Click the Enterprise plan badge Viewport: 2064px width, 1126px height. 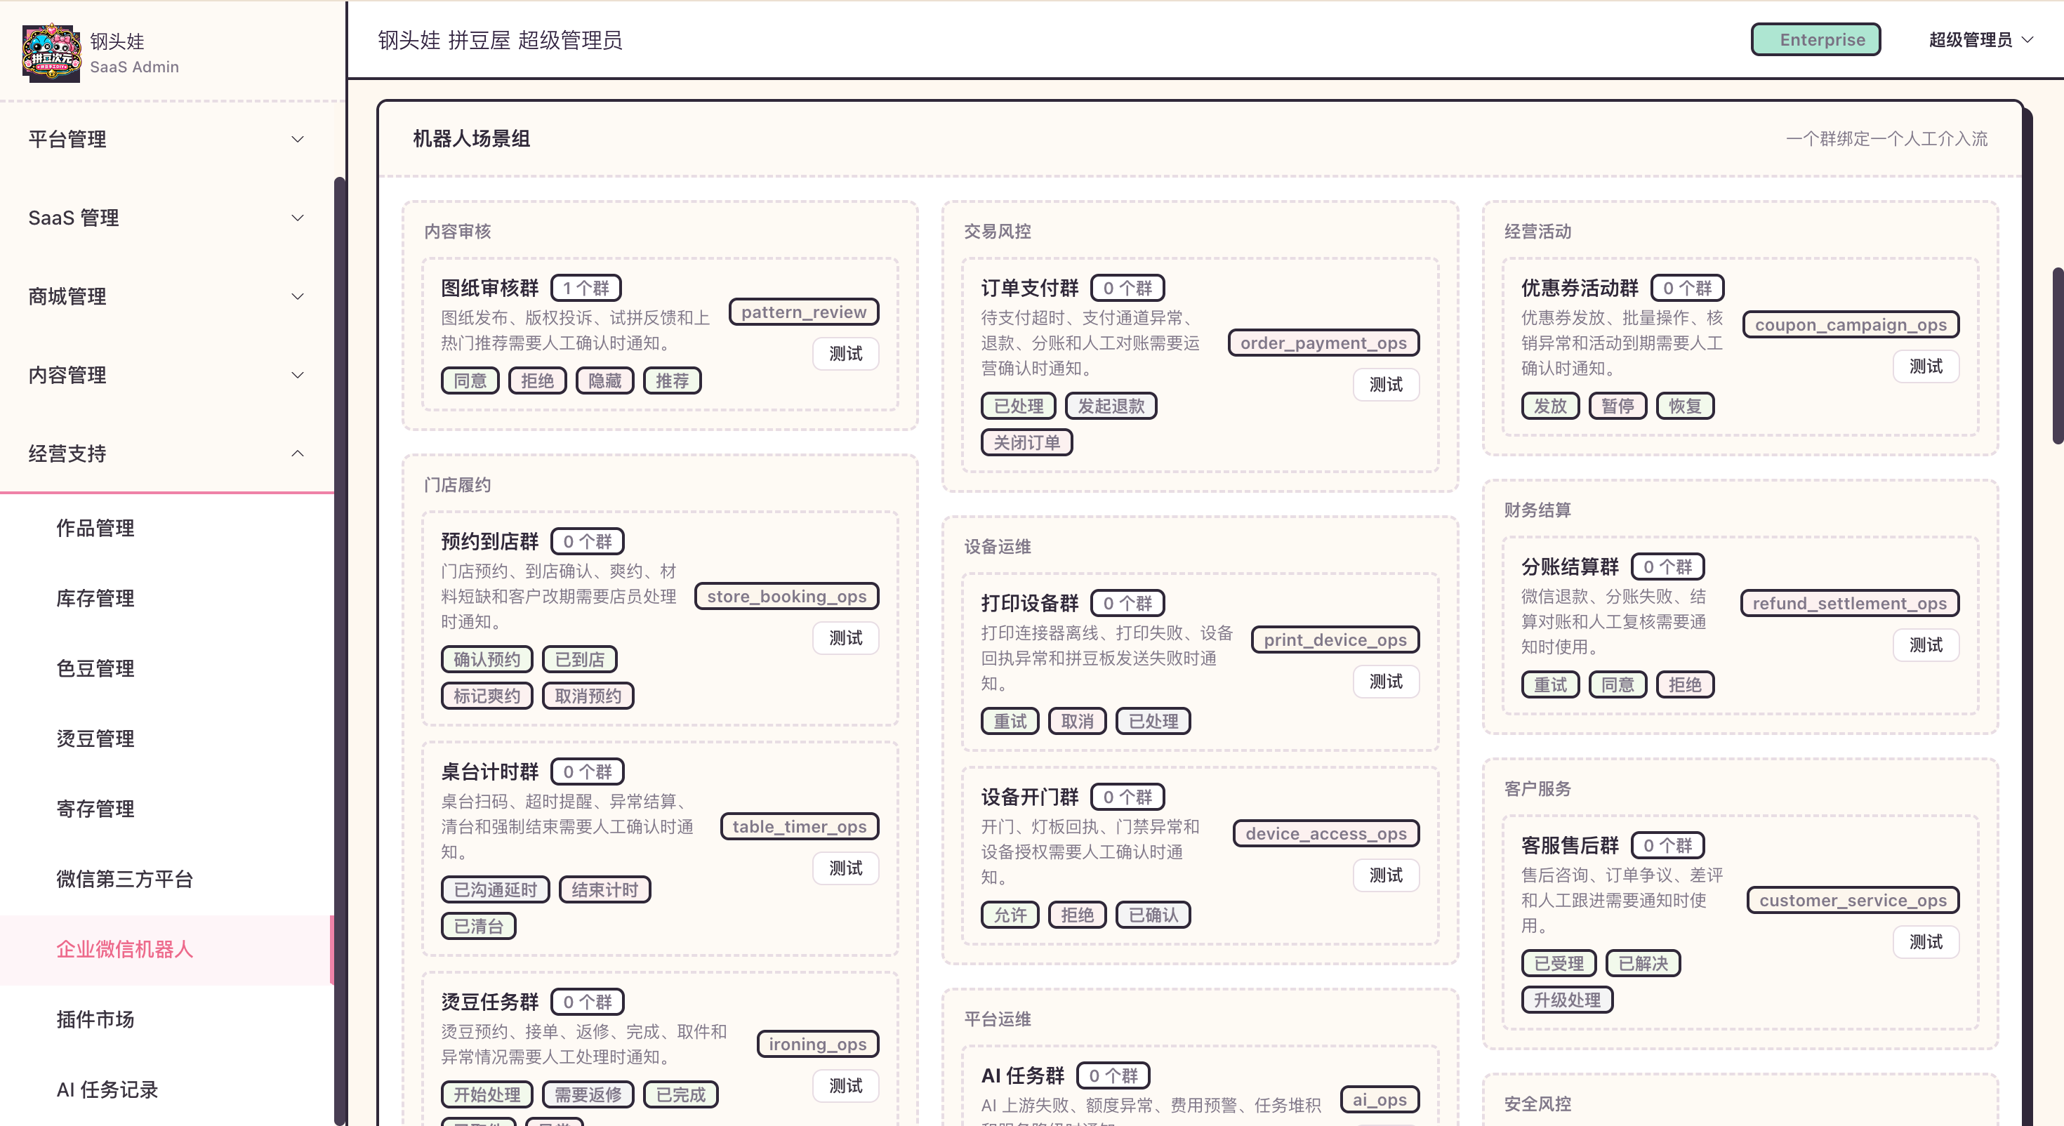point(1815,40)
